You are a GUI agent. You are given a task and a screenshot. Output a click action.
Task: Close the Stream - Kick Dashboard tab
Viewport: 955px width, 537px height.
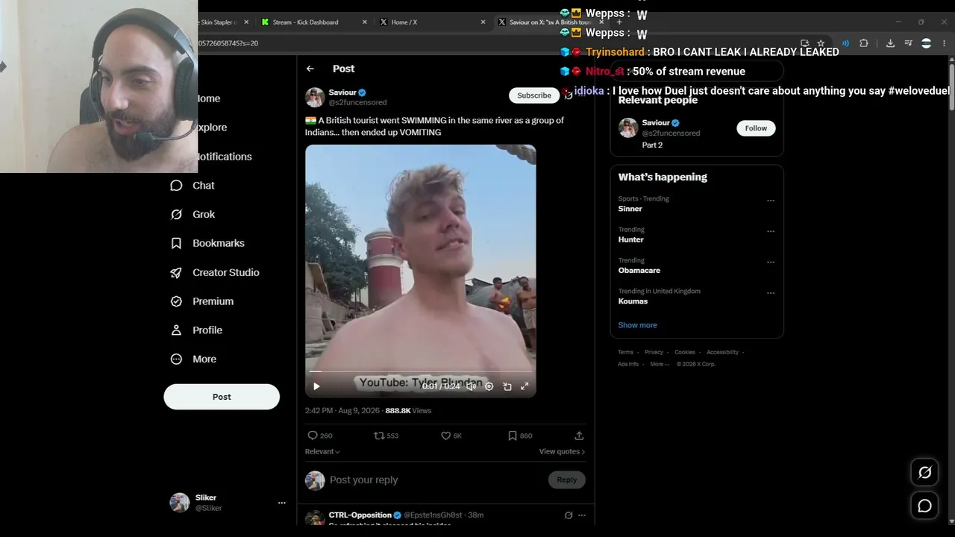[365, 22]
